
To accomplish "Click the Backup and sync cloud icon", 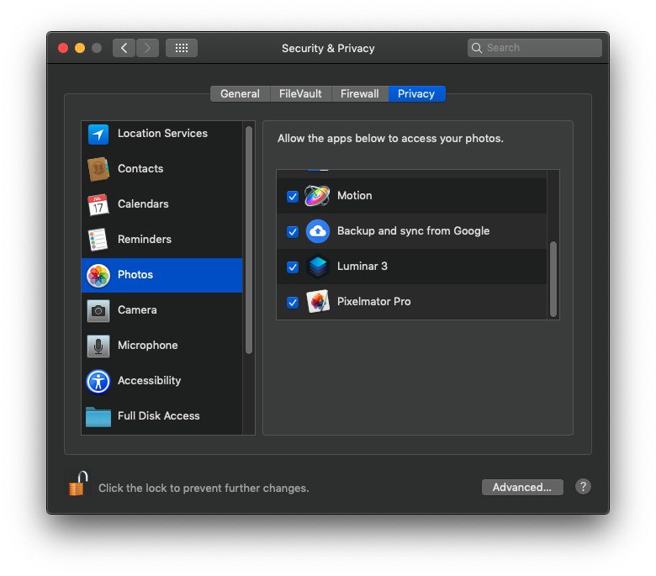I will point(318,231).
